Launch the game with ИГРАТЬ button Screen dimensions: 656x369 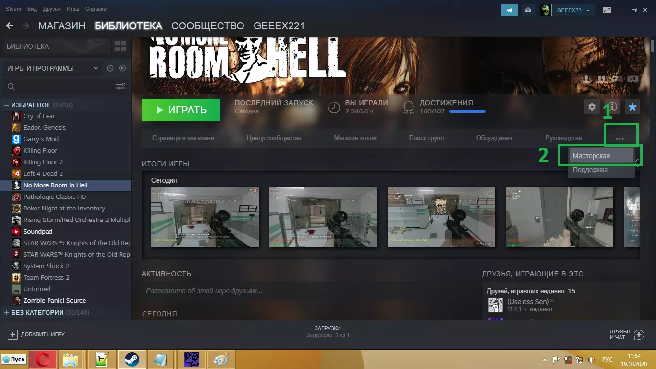pyautogui.click(x=181, y=110)
